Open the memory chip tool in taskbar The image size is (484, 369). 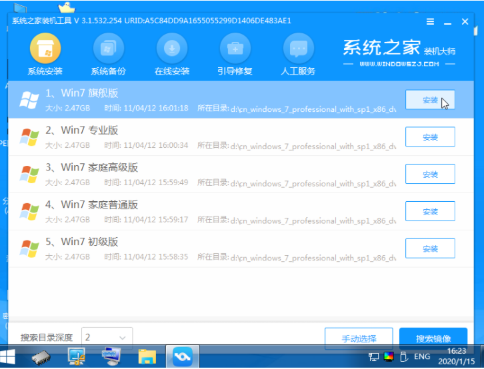coord(41,357)
